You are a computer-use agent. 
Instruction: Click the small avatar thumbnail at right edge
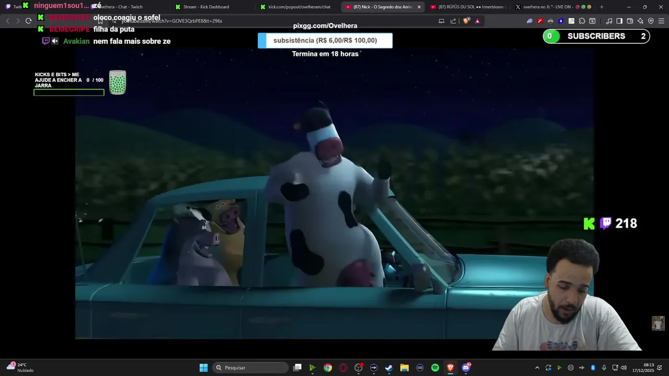658,323
